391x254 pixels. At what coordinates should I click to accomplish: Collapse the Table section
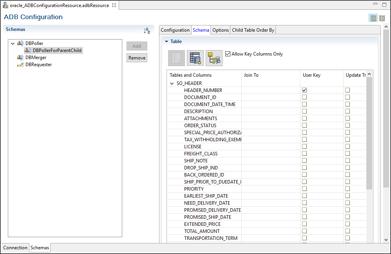click(x=166, y=41)
